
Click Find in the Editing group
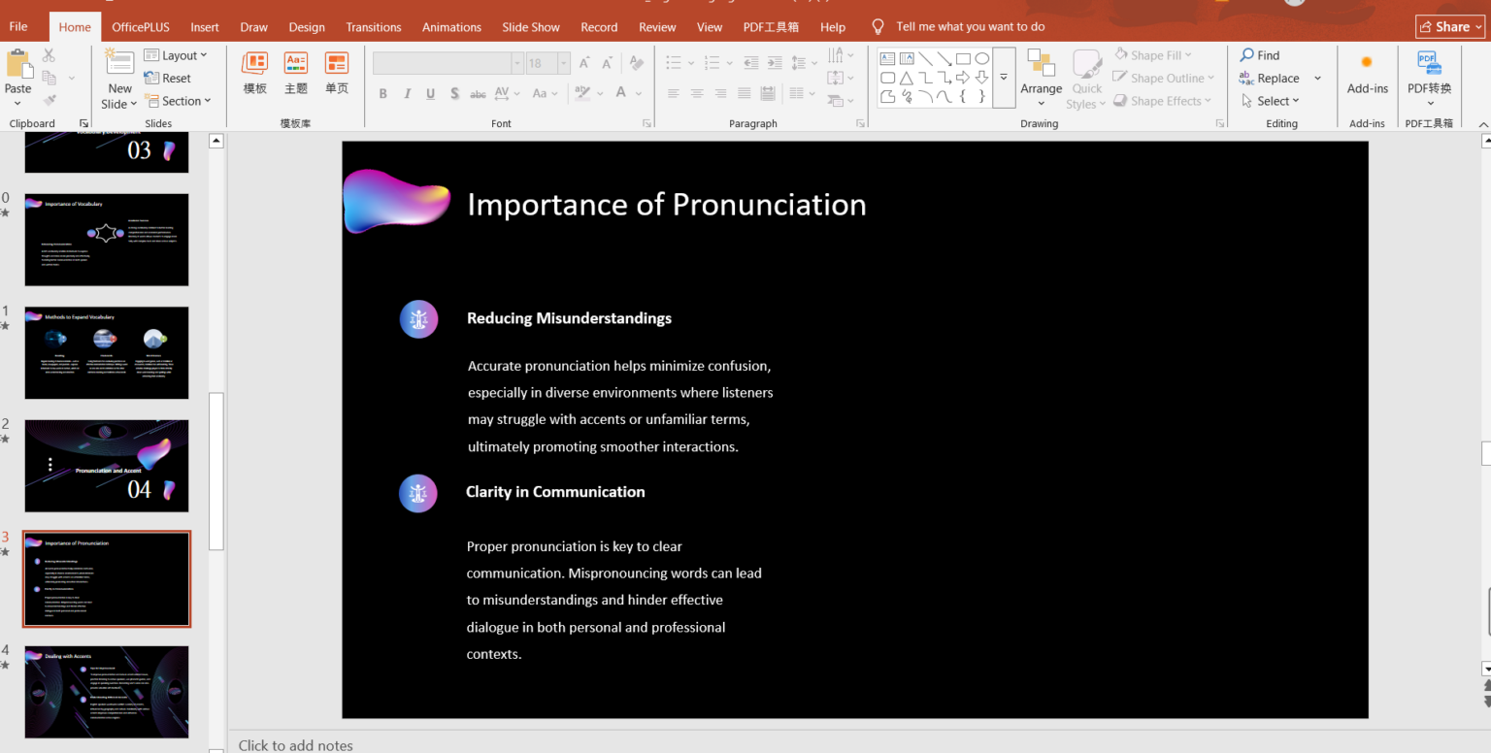1260,55
